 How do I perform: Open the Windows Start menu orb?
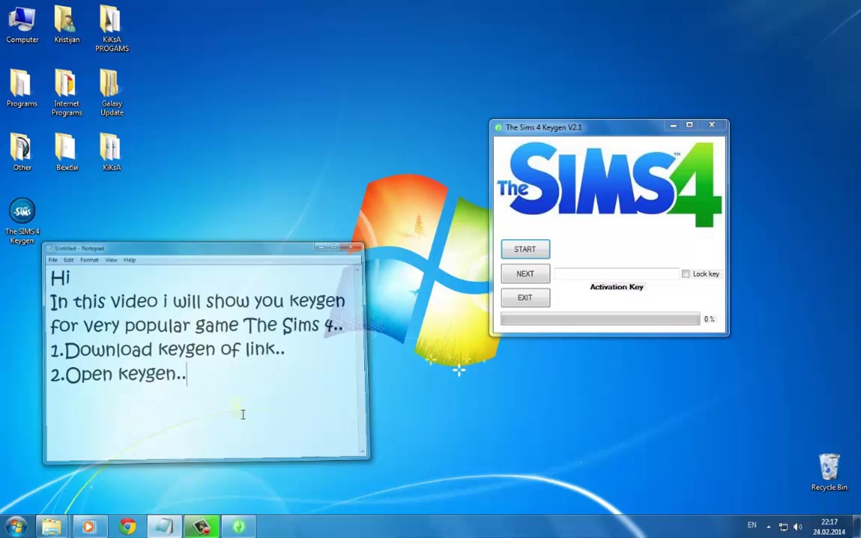point(16,527)
